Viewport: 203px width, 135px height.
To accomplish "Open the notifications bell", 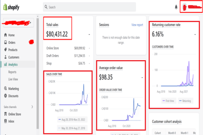I will coord(176,7).
